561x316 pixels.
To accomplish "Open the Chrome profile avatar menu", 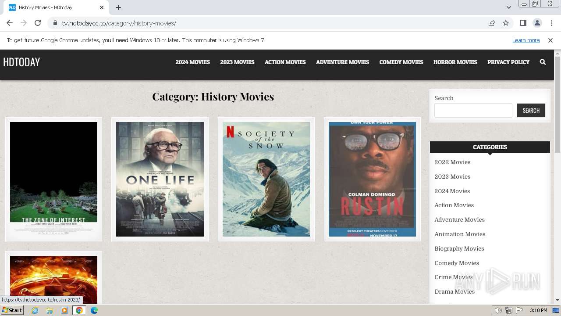I will [x=537, y=23].
